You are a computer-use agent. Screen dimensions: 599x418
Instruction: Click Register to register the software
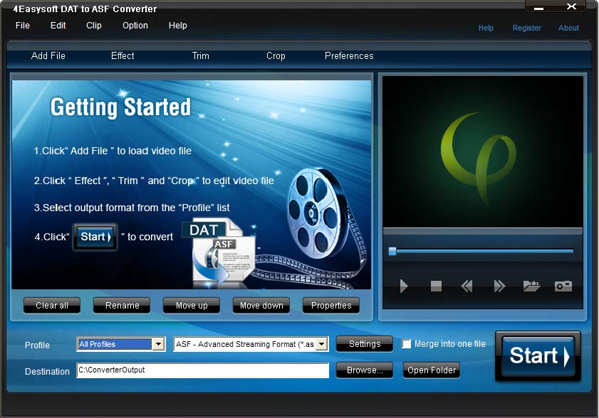pos(526,28)
